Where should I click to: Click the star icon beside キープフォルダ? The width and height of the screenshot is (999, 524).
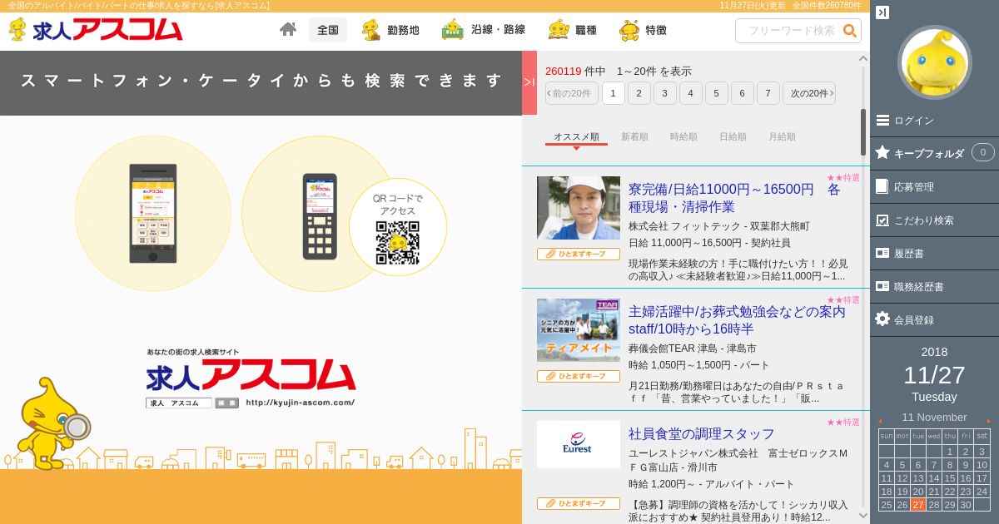click(x=882, y=152)
